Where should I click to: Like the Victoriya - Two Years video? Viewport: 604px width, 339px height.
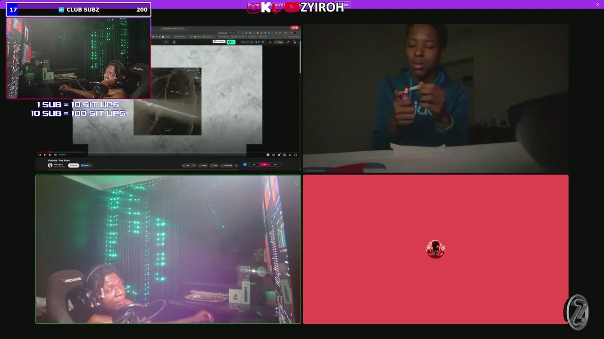pos(186,165)
